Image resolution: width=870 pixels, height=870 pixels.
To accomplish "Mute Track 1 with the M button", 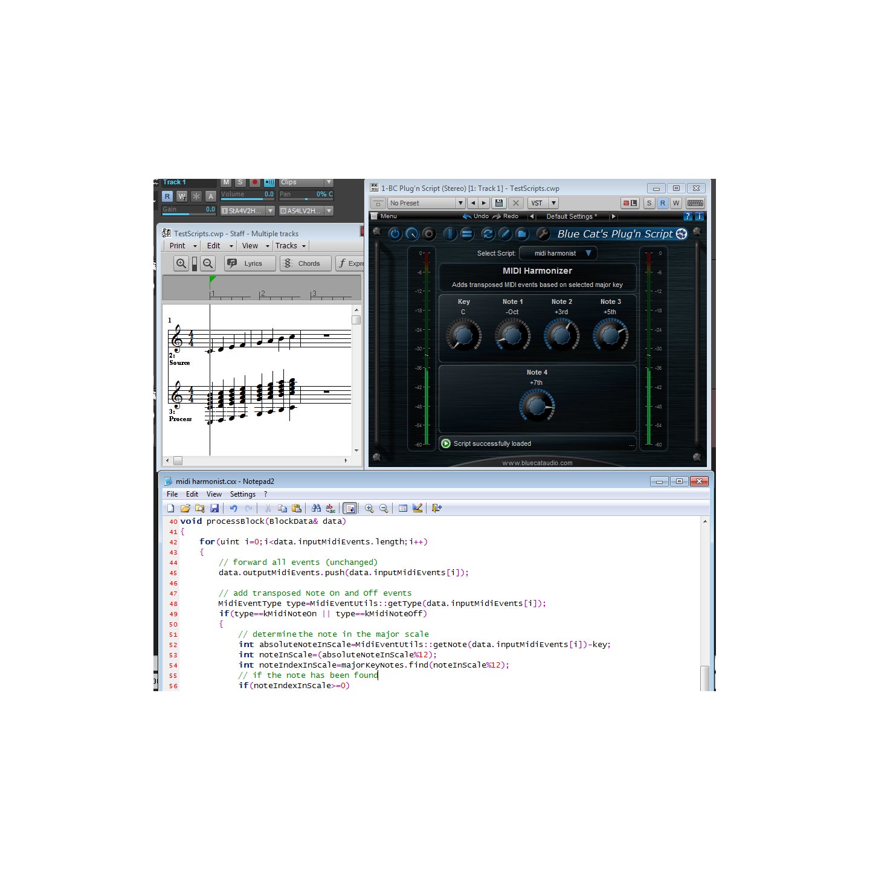I will [x=226, y=182].
